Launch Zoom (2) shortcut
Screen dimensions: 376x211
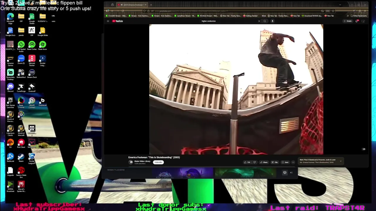click(x=21, y=60)
